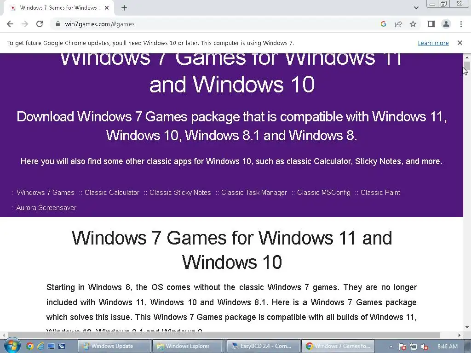Switch to Windows Update taskbar window
This screenshot has height=353, width=471.
[114, 346]
